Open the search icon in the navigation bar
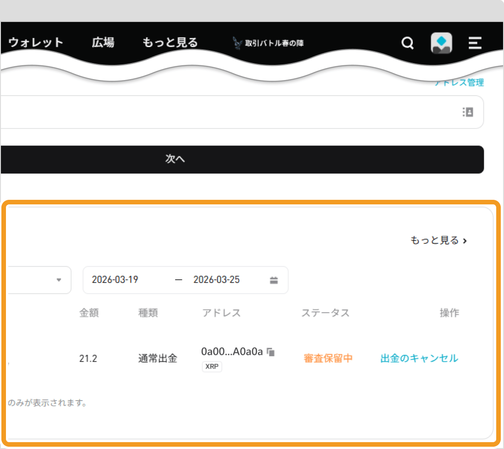Viewport: 504px width, 449px height. pyautogui.click(x=407, y=43)
